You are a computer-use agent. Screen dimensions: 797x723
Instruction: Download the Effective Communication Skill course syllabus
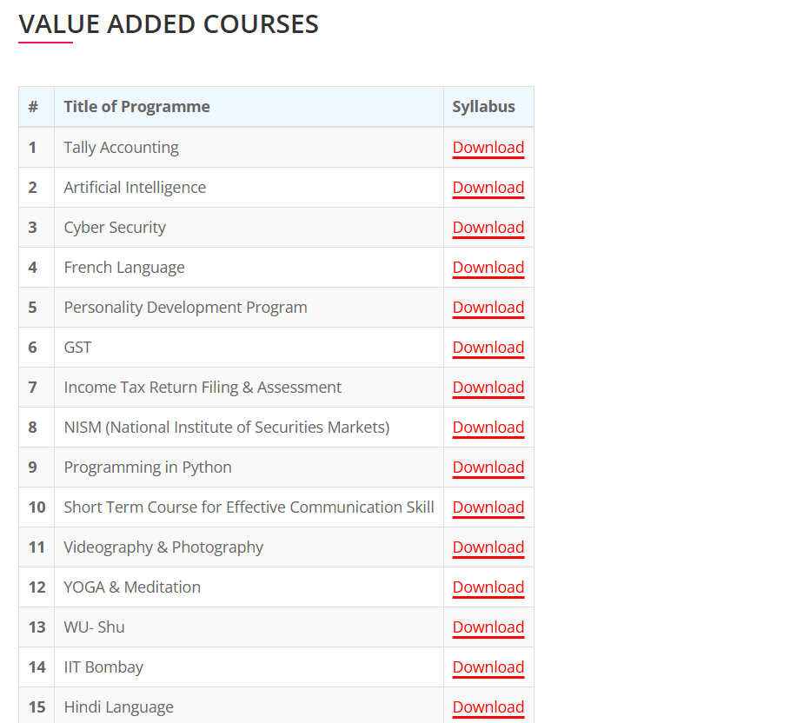[x=488, y=507]
